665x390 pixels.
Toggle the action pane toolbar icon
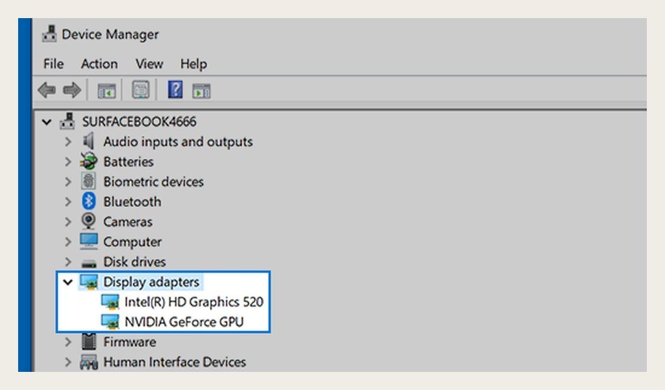click(201, 91)
